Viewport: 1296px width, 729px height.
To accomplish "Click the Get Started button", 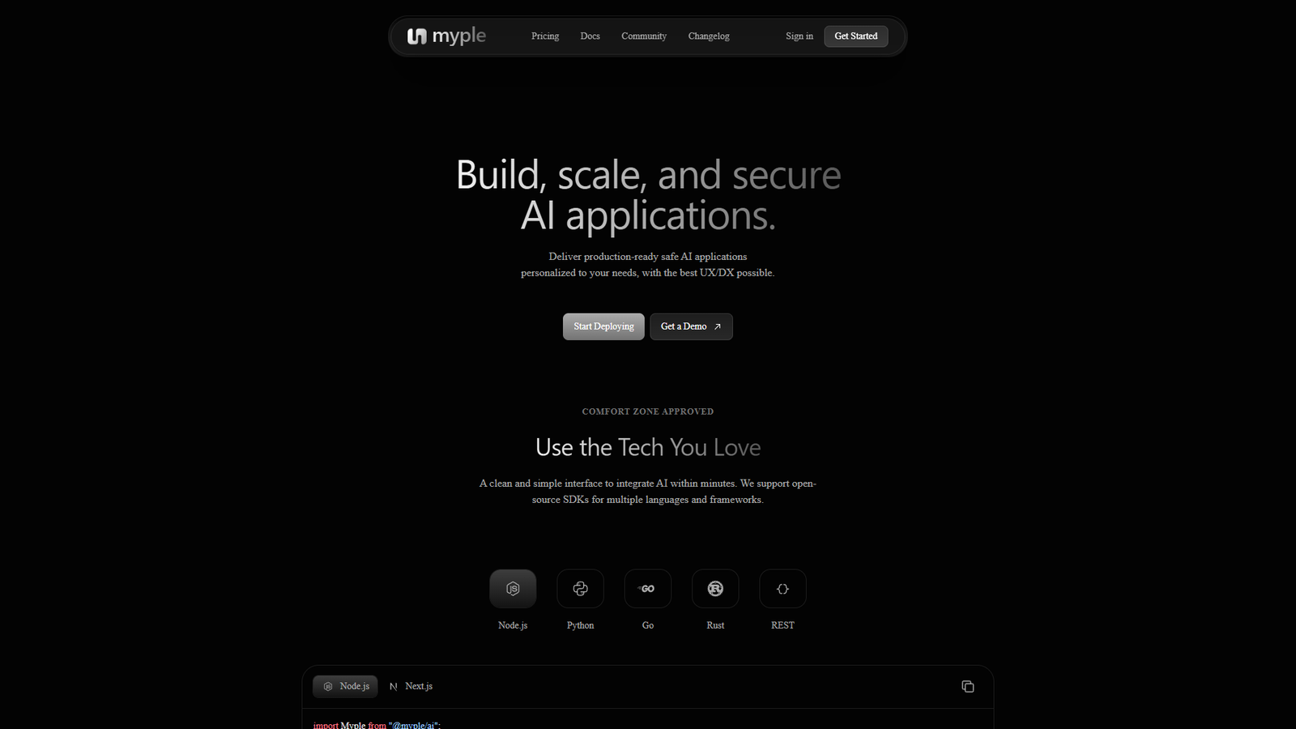I will 856,36.
